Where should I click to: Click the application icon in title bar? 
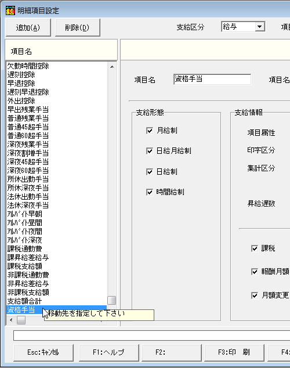[x=10, y=10]
